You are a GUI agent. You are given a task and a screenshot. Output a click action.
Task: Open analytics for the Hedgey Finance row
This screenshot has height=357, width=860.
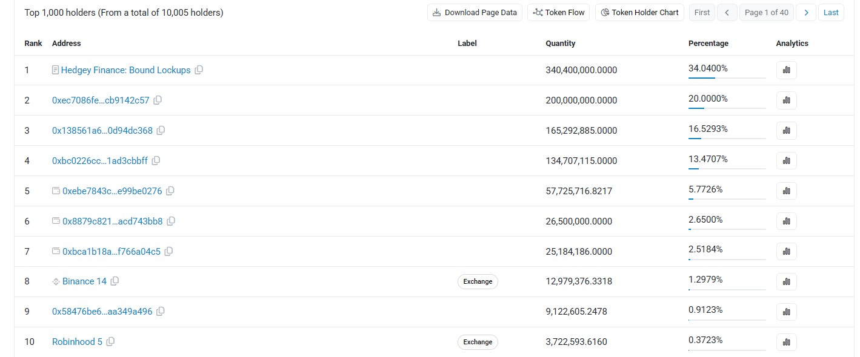(787, 70)
